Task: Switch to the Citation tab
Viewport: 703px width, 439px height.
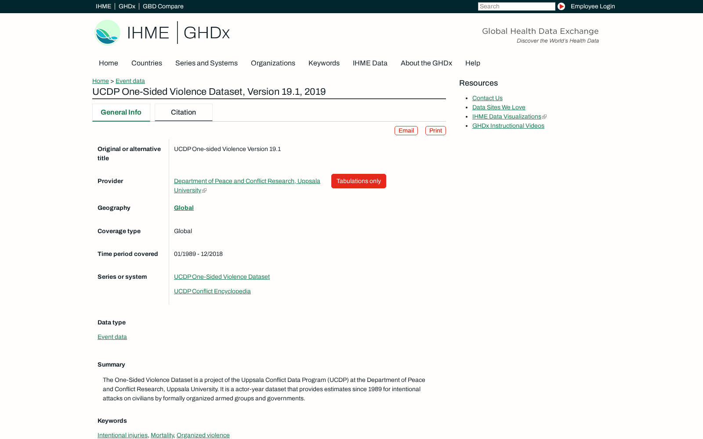Action: tap(184, 112)
